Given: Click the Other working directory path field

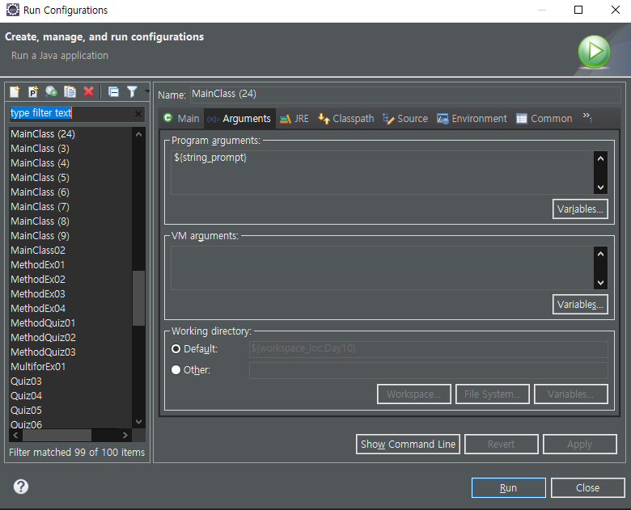Looking at the screenshot, I should click(429, 370).
